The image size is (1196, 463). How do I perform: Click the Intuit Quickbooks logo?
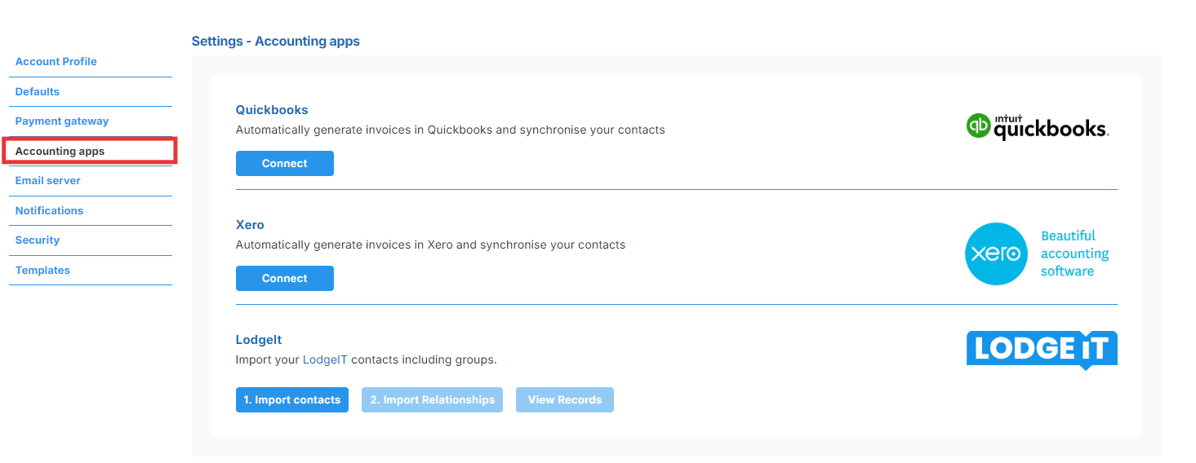tap(1037, 126)
